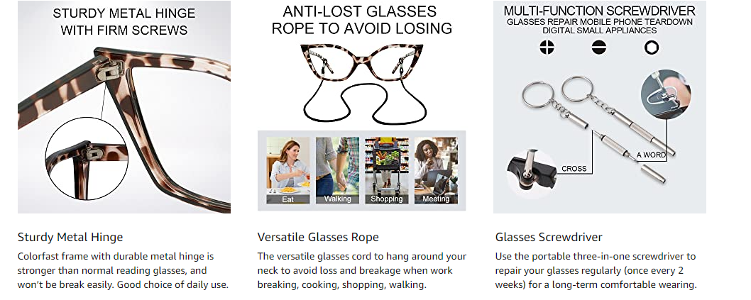751x300 pixels.
Task: Click the Versatile Glasses Rope heading
Action: (318, 237)
